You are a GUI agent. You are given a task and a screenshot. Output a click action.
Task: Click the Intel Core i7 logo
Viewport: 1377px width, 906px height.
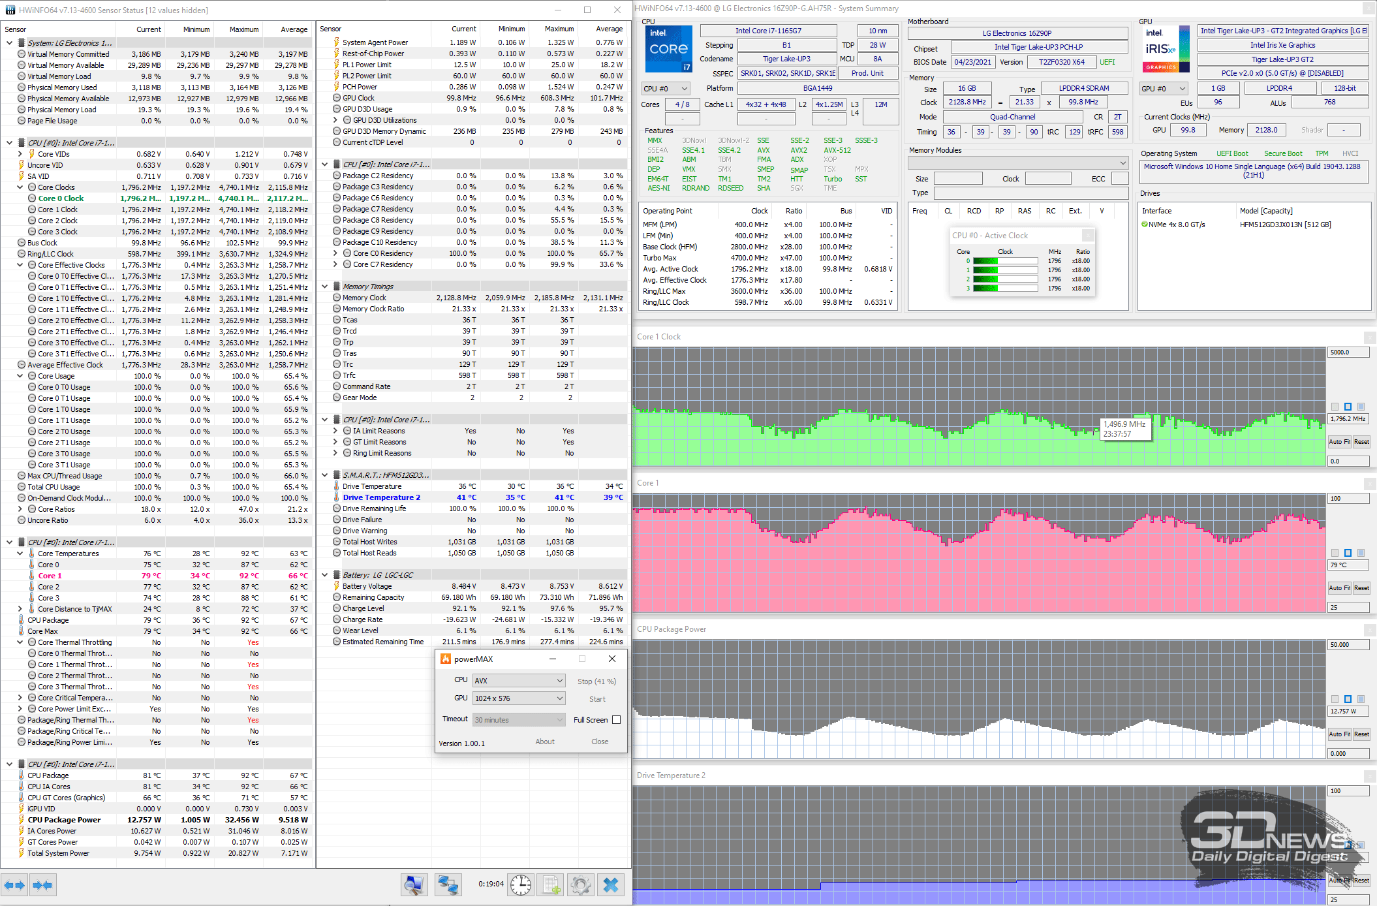(668, 49)
